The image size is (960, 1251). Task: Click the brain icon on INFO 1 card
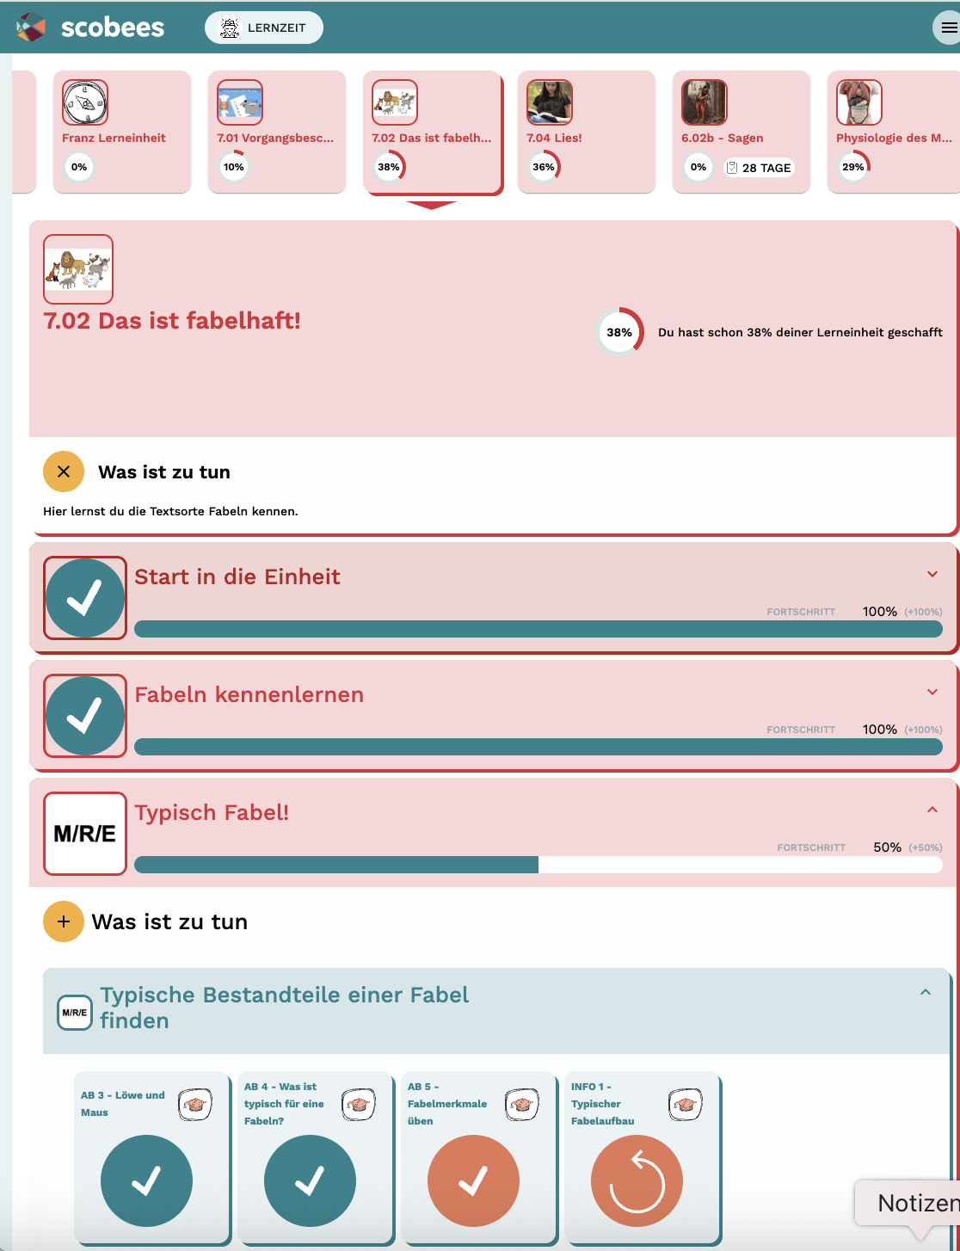point(686,1105)
